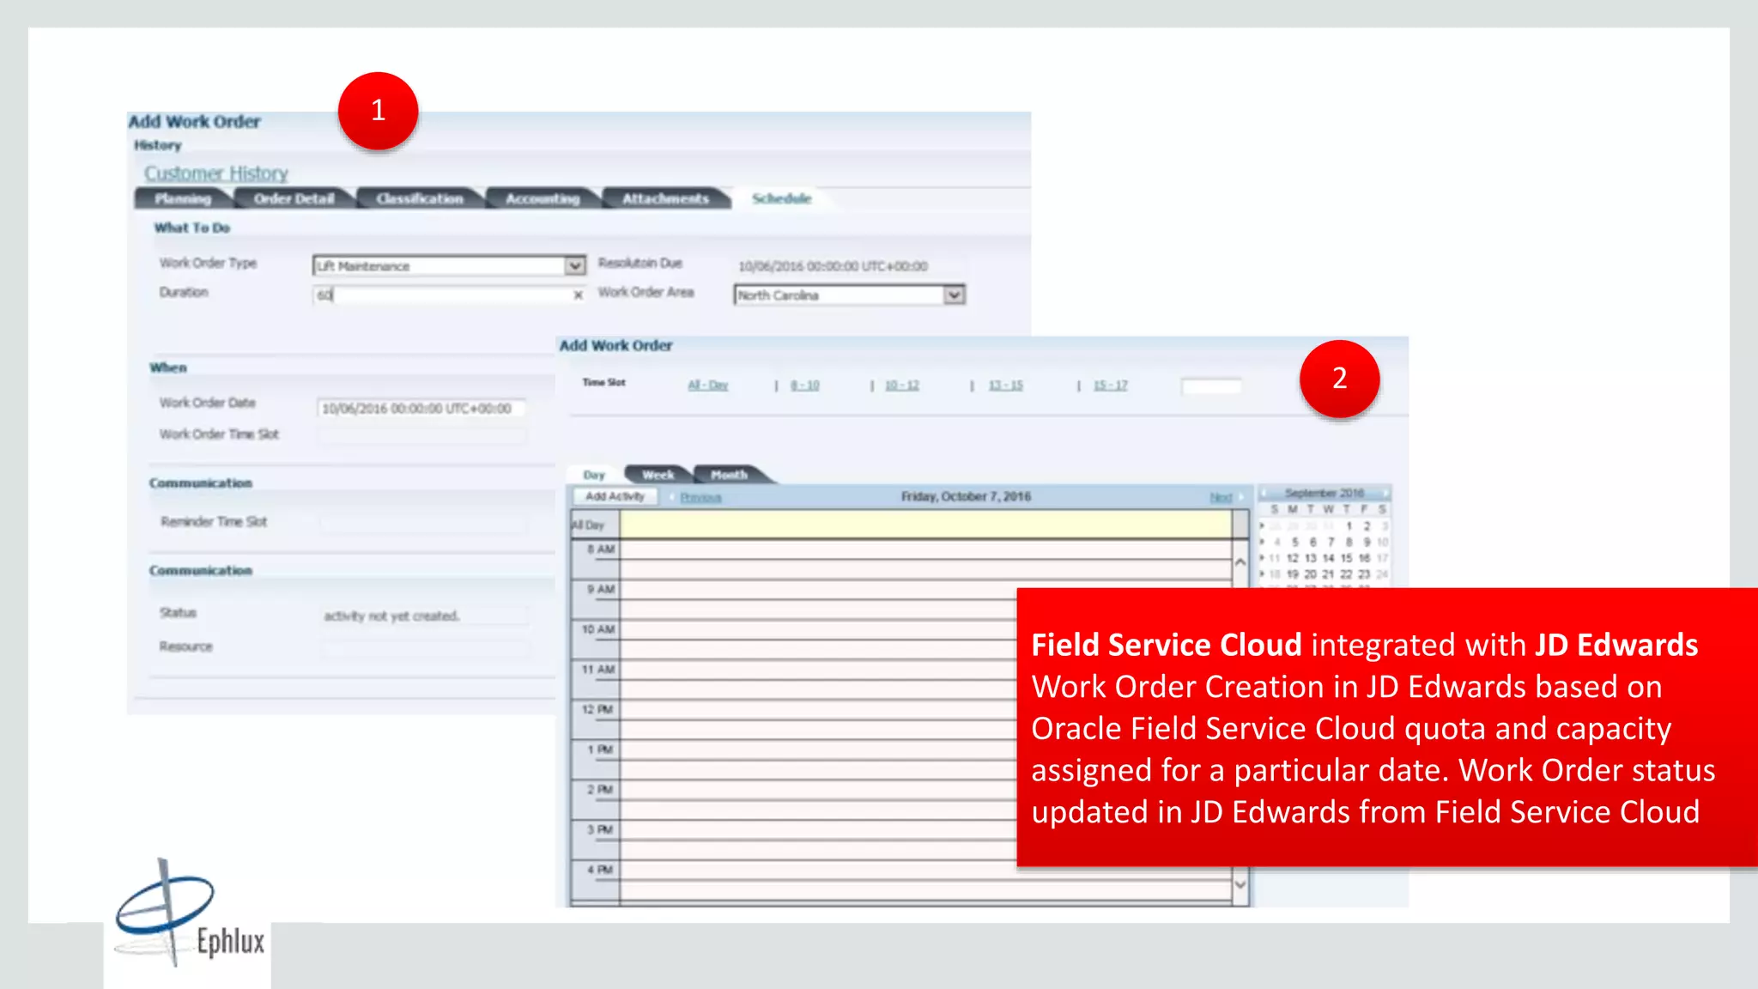Click the calendar scroll down arrow

pos(1240,884)
